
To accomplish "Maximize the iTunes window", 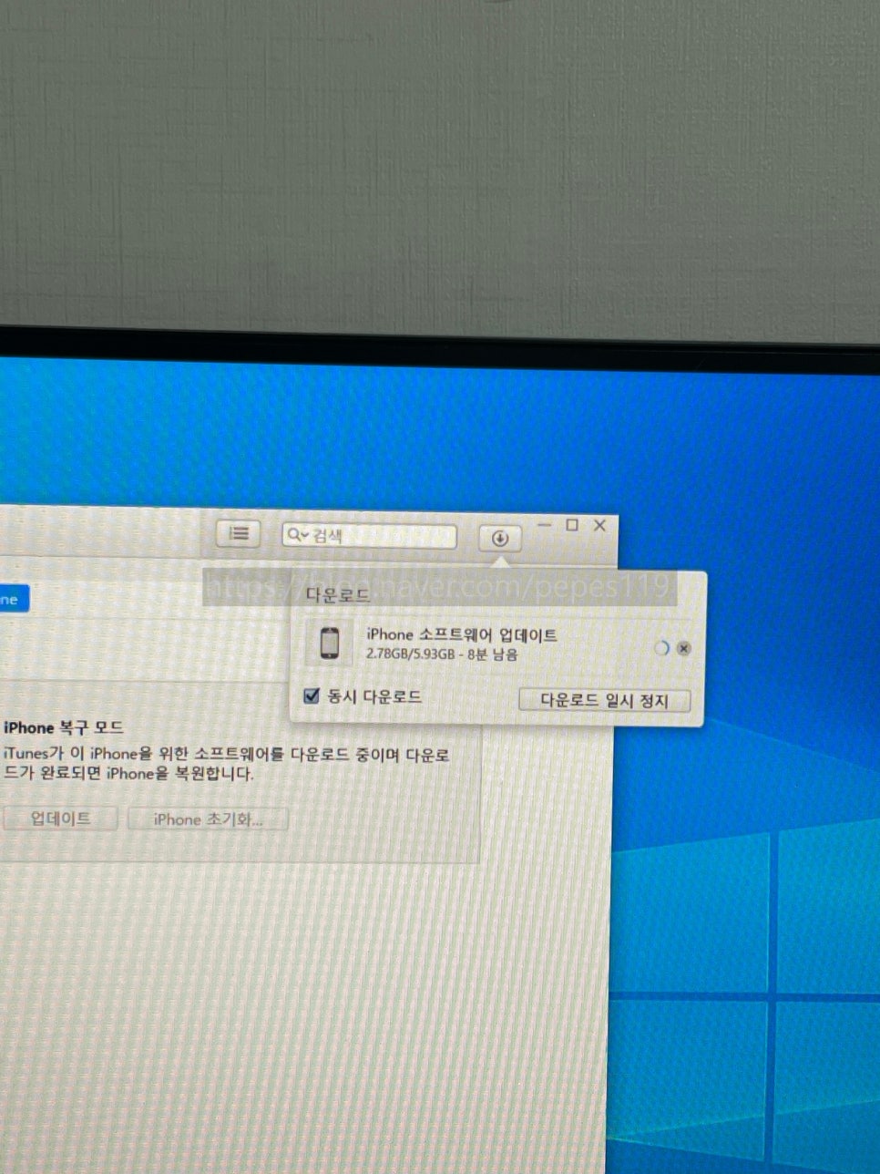I will click(x=572, y=525).
